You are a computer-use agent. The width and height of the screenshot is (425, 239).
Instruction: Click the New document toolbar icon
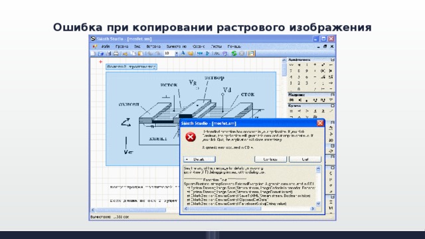click(x=93, y=54)
